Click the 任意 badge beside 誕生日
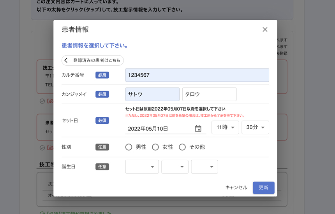The height and width of the screenshot is (214, 335). pyautogui.click(x=102, y=167)
